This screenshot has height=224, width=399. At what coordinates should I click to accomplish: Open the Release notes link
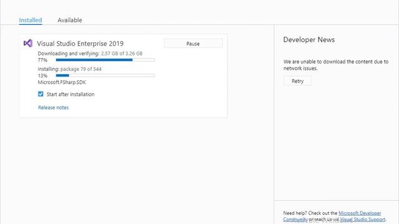pyautogui.click(x=54, y=108)
